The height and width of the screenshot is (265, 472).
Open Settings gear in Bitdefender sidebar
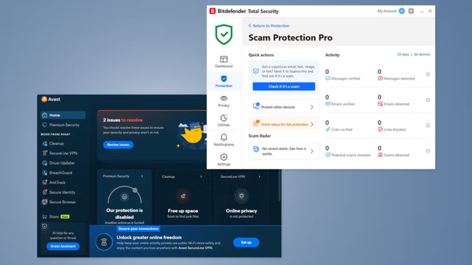click(x=224, y=160)
